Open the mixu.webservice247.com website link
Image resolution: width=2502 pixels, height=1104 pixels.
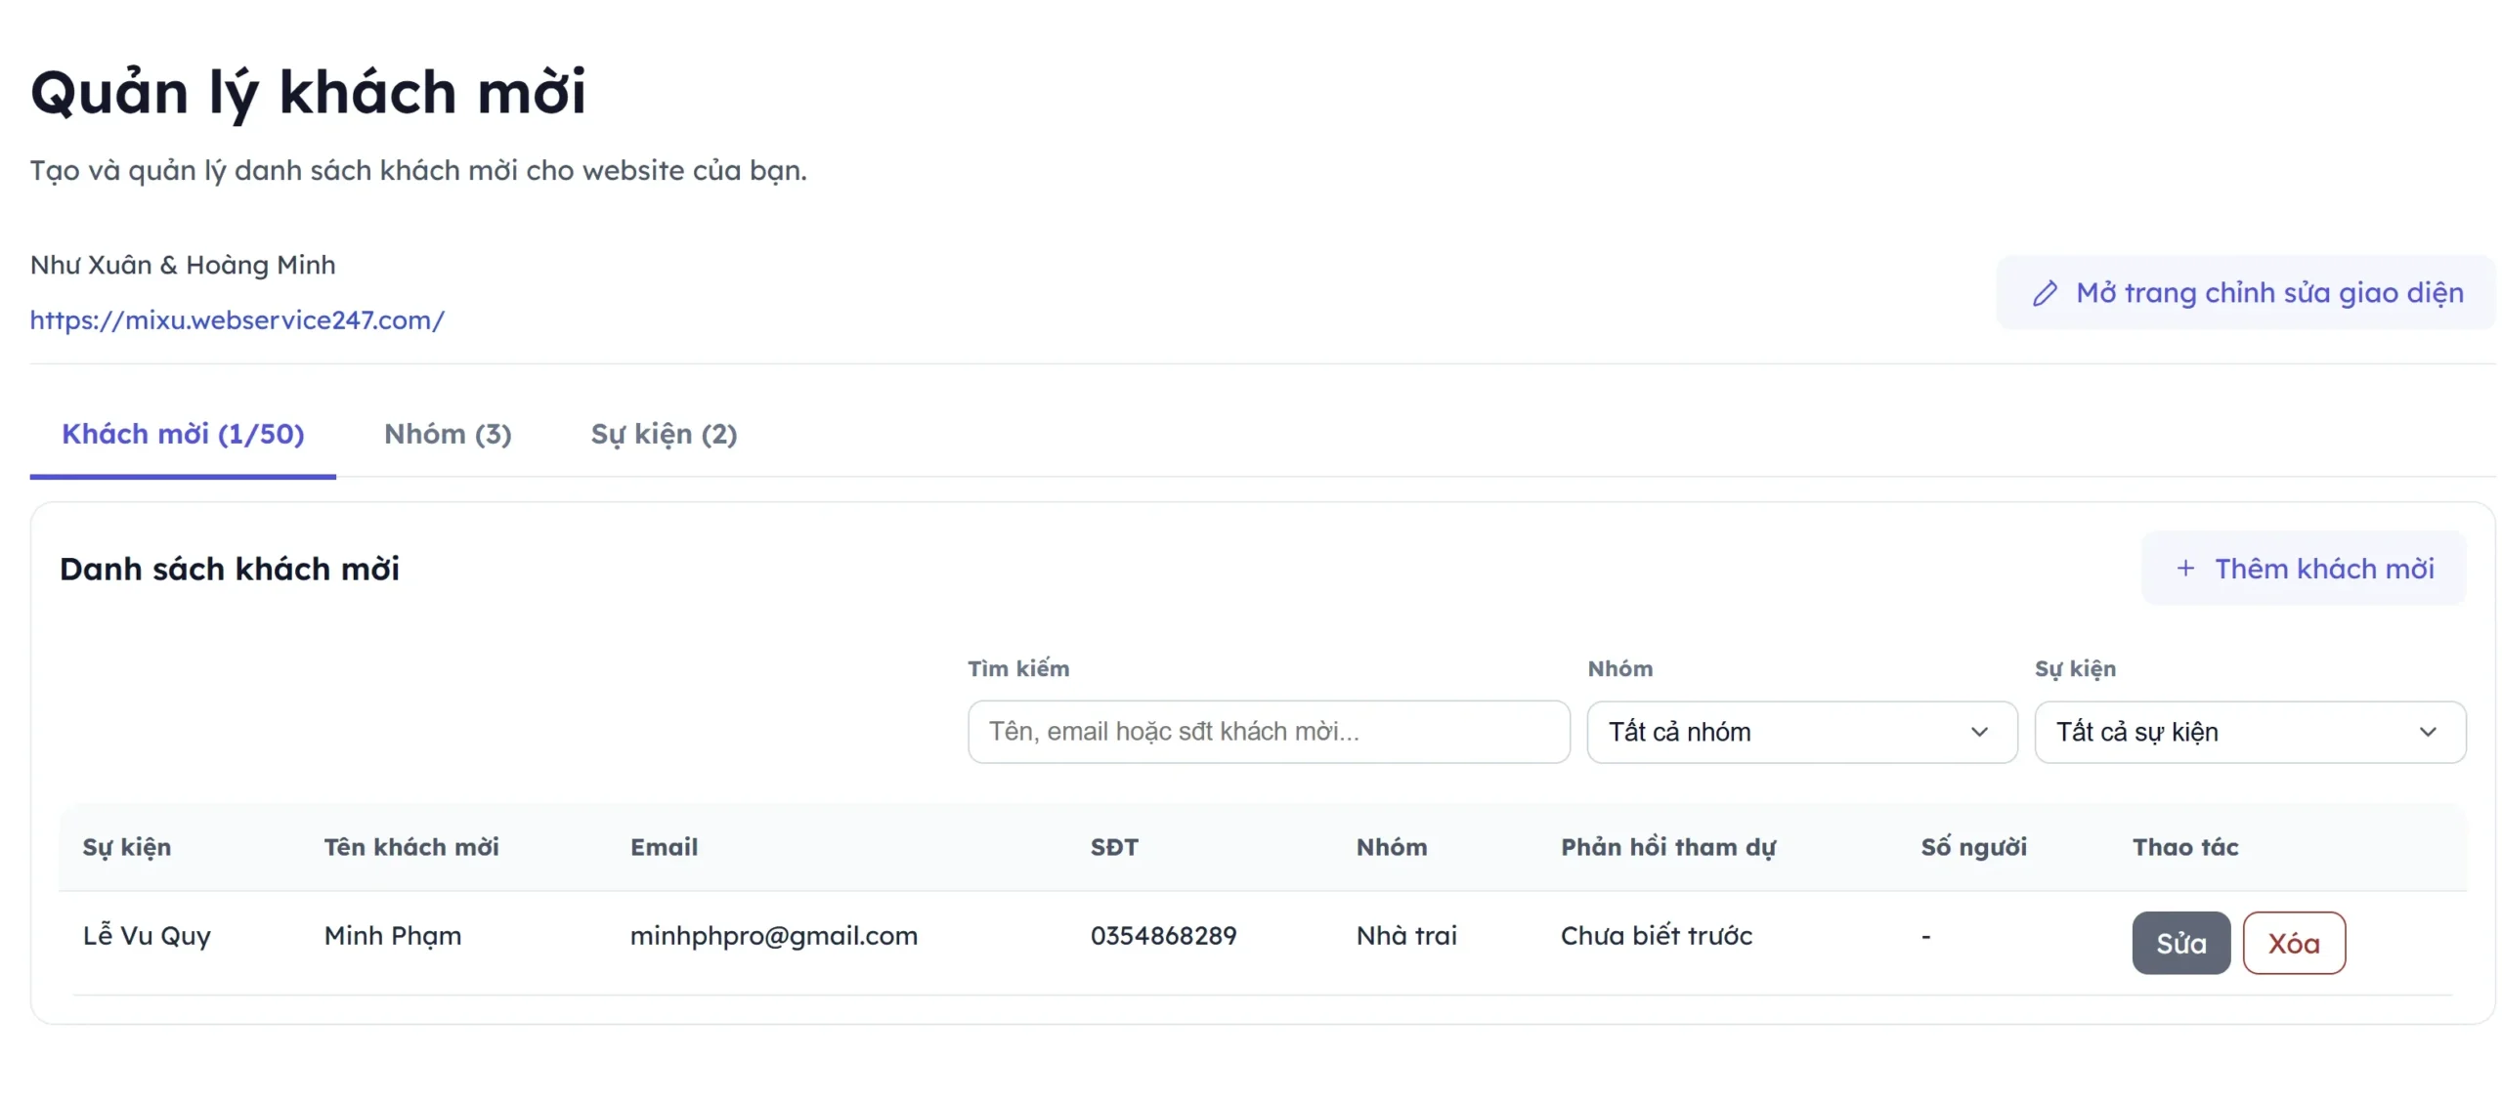click(237, 320)
